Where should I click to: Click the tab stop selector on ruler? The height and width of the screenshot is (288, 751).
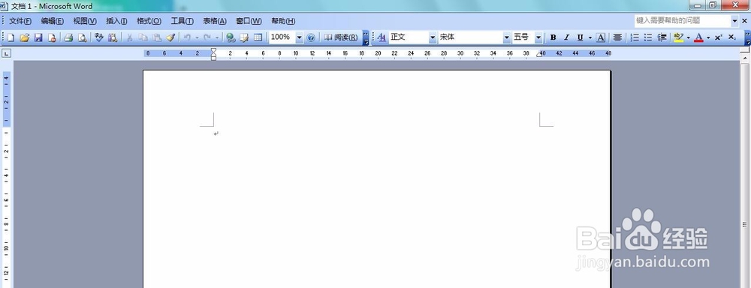[x=6, y=53]
